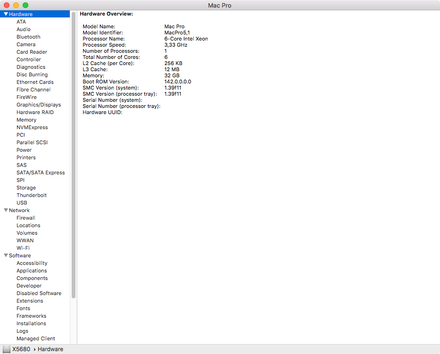Image resolution: width=440 pixels, height=354 pixels.
Task: Select Volumes under Network
Action: coord(27,233)
